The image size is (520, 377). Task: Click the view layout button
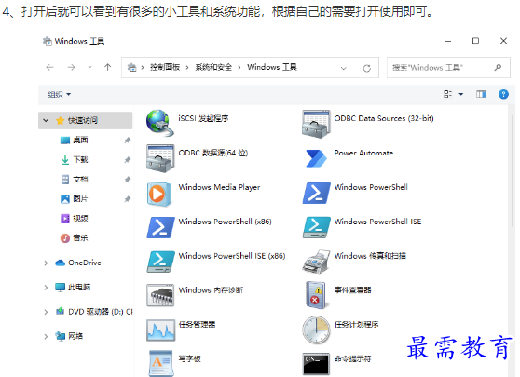pos(447,94)
